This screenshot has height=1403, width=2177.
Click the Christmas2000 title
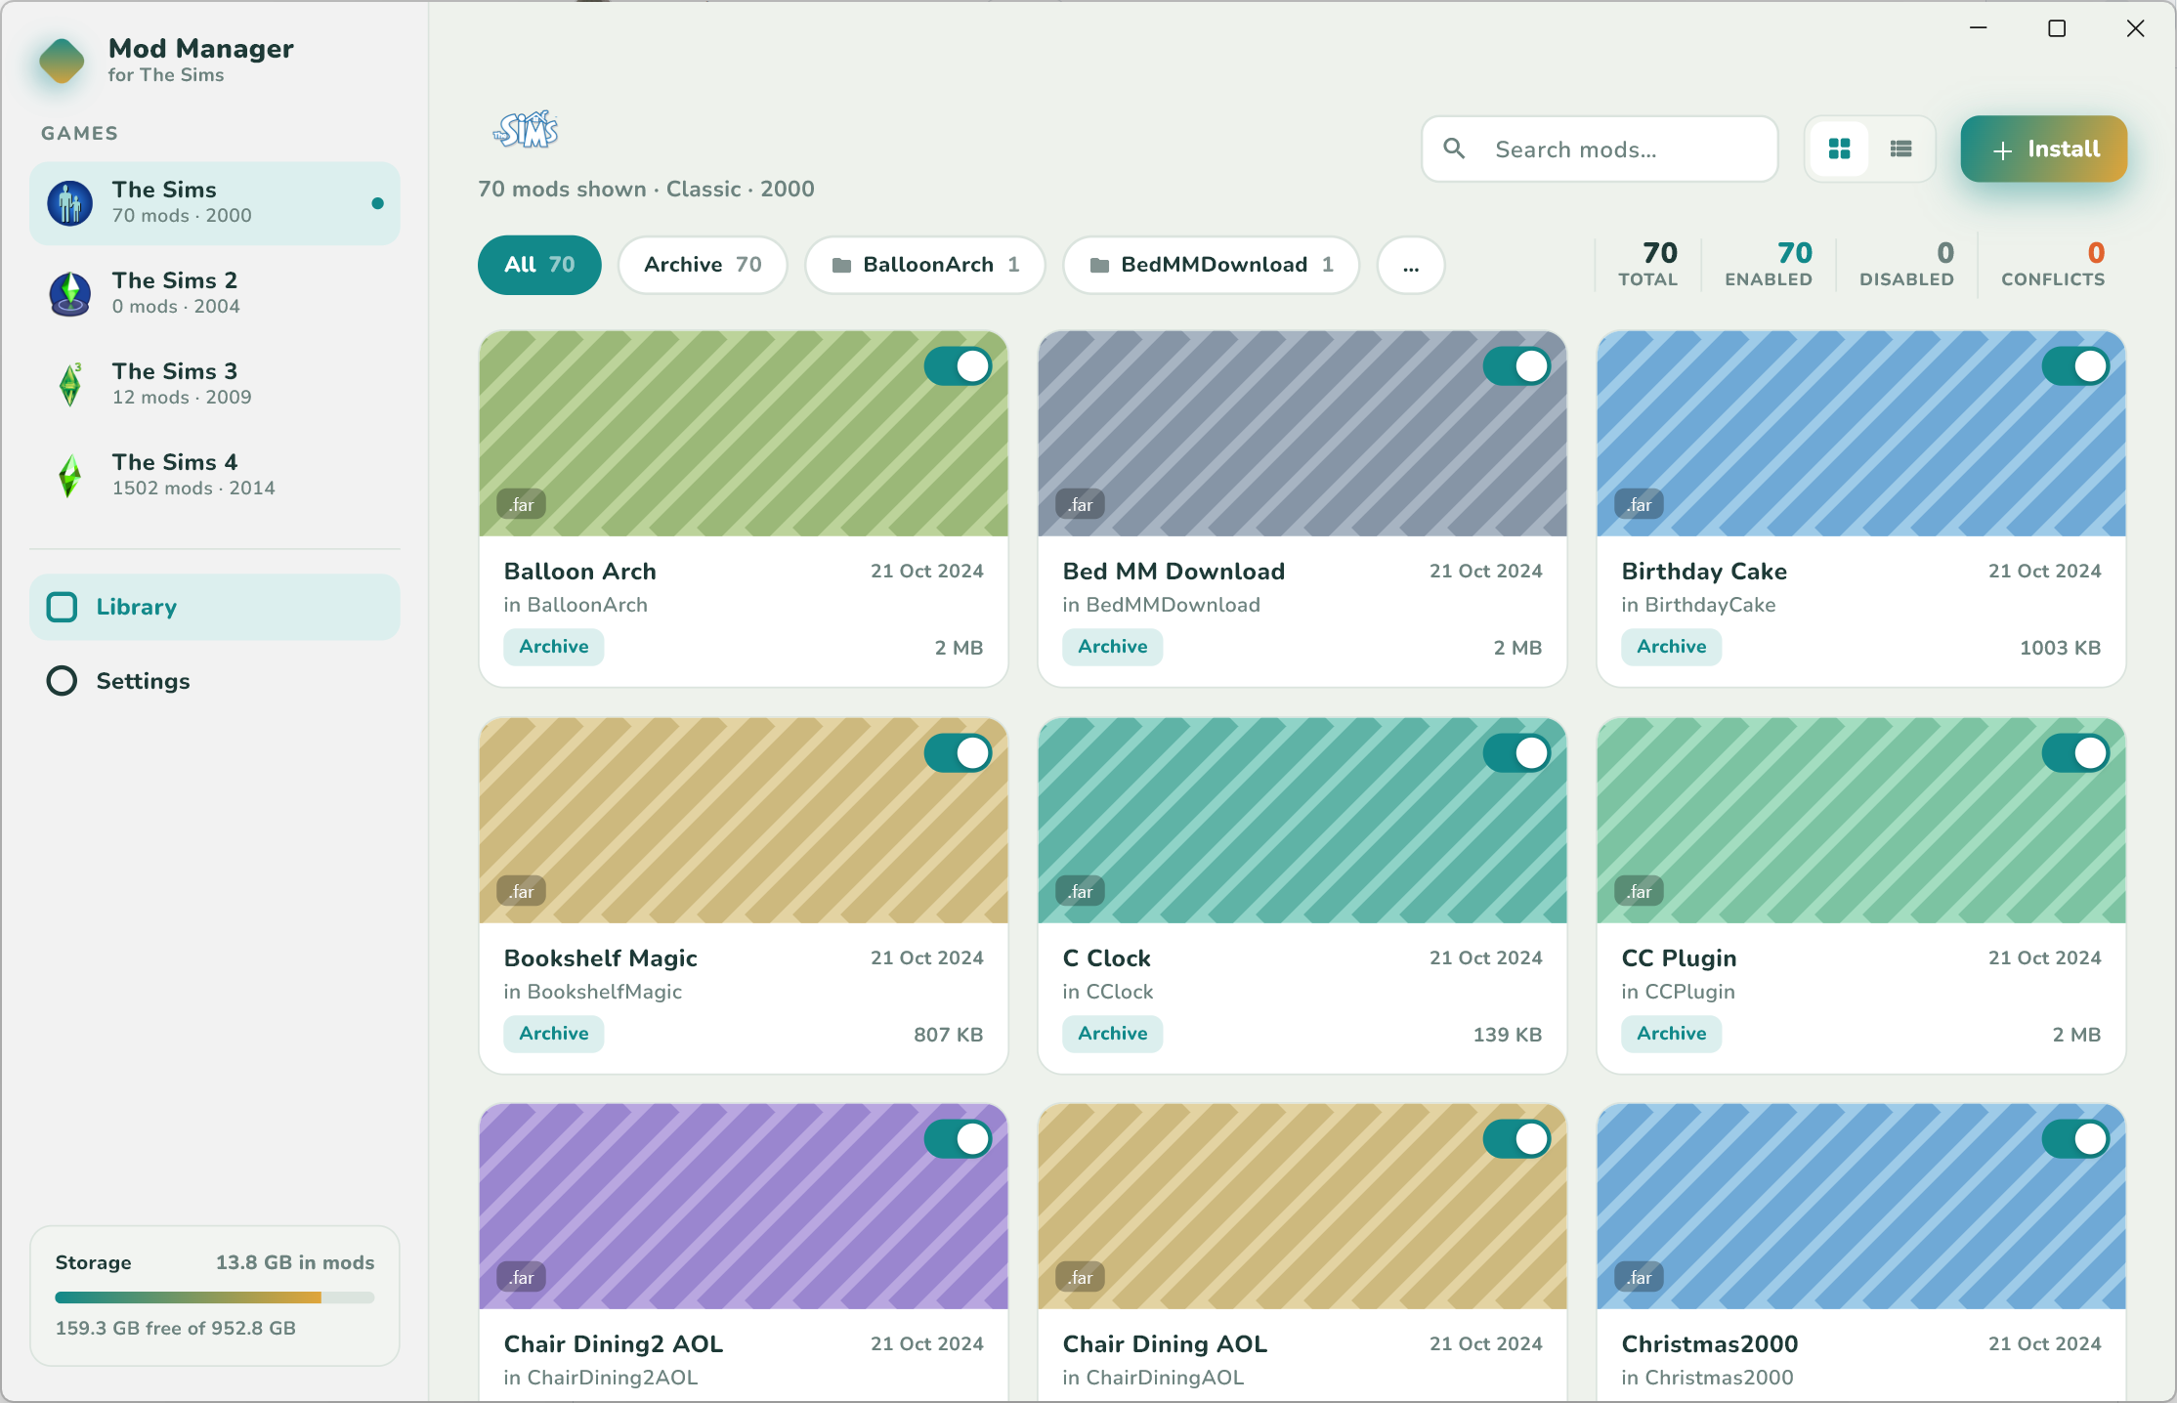tap(1710, 1344)
